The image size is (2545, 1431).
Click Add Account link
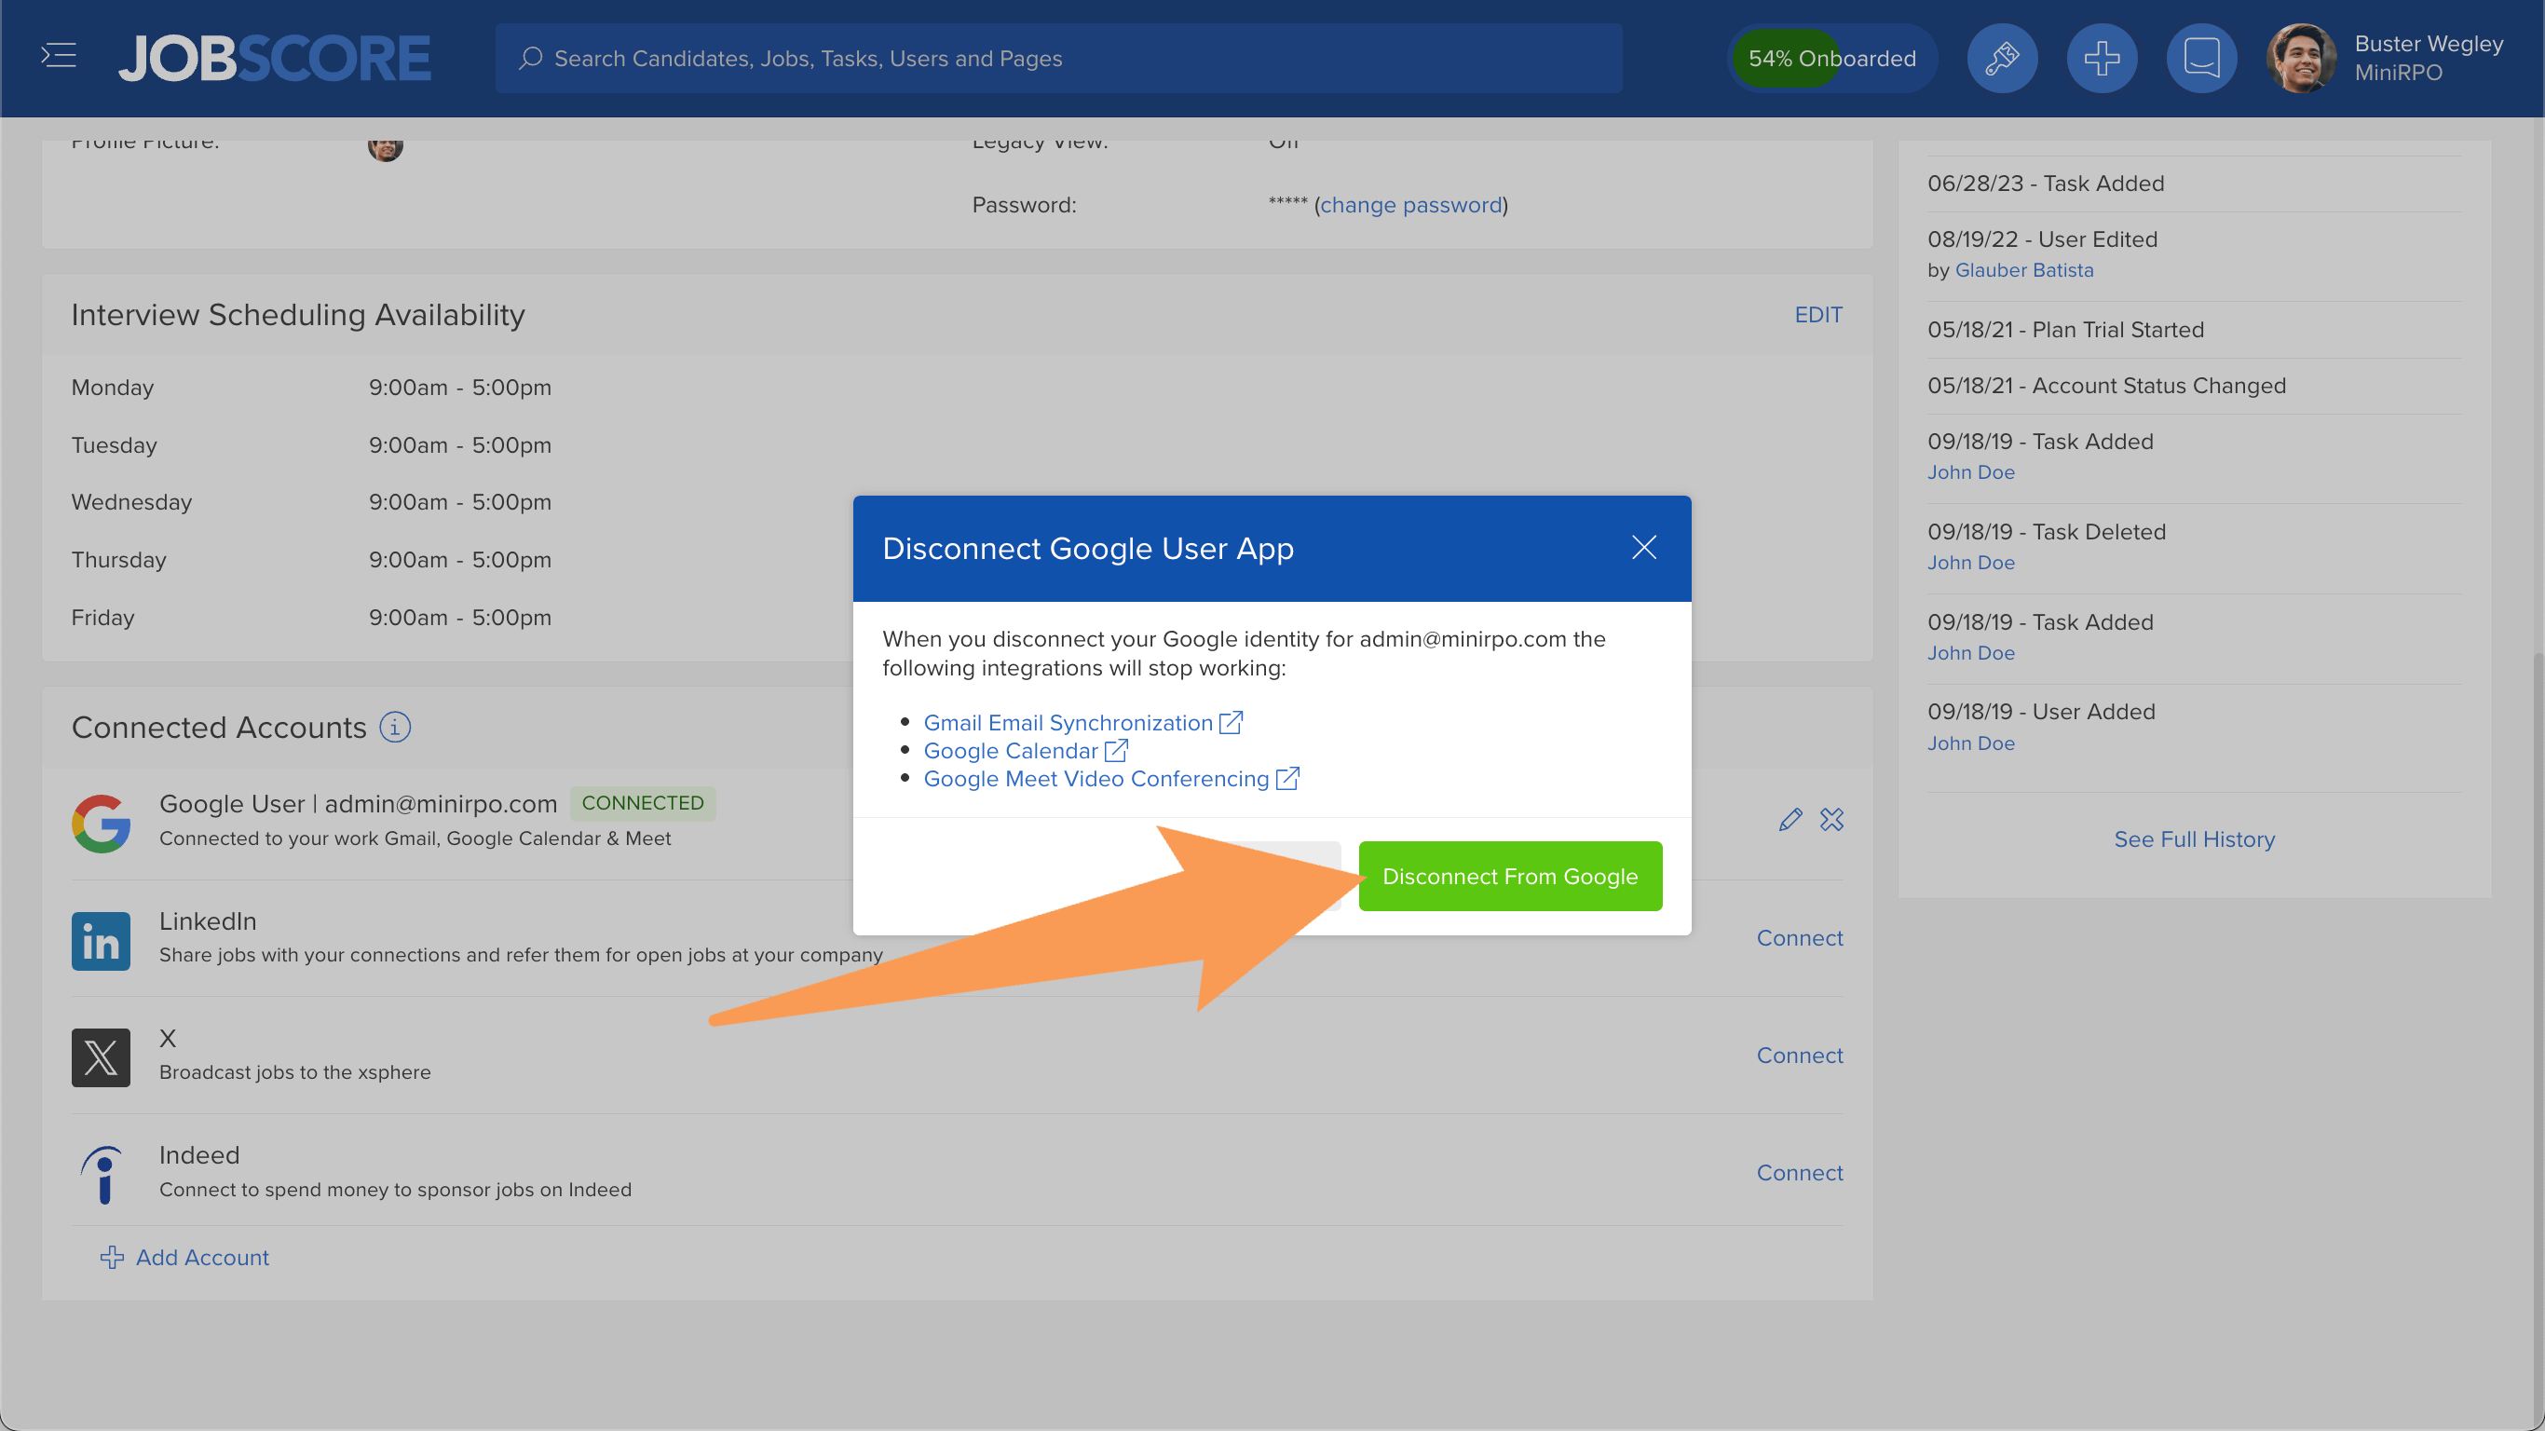[201, 1257]
